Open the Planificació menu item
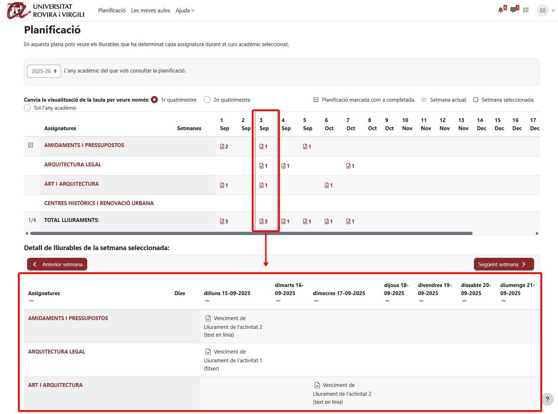This screenshot has height=414, width=558. pyautogui.click(x=111, y=11)
